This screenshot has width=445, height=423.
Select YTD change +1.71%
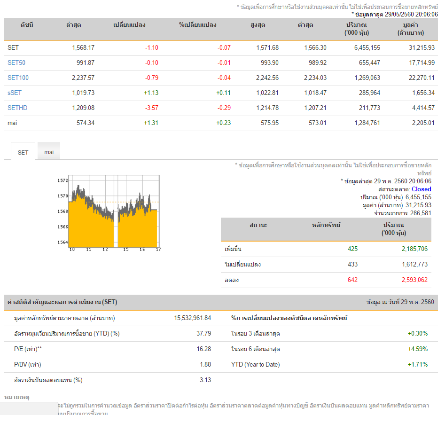point(418,365)
